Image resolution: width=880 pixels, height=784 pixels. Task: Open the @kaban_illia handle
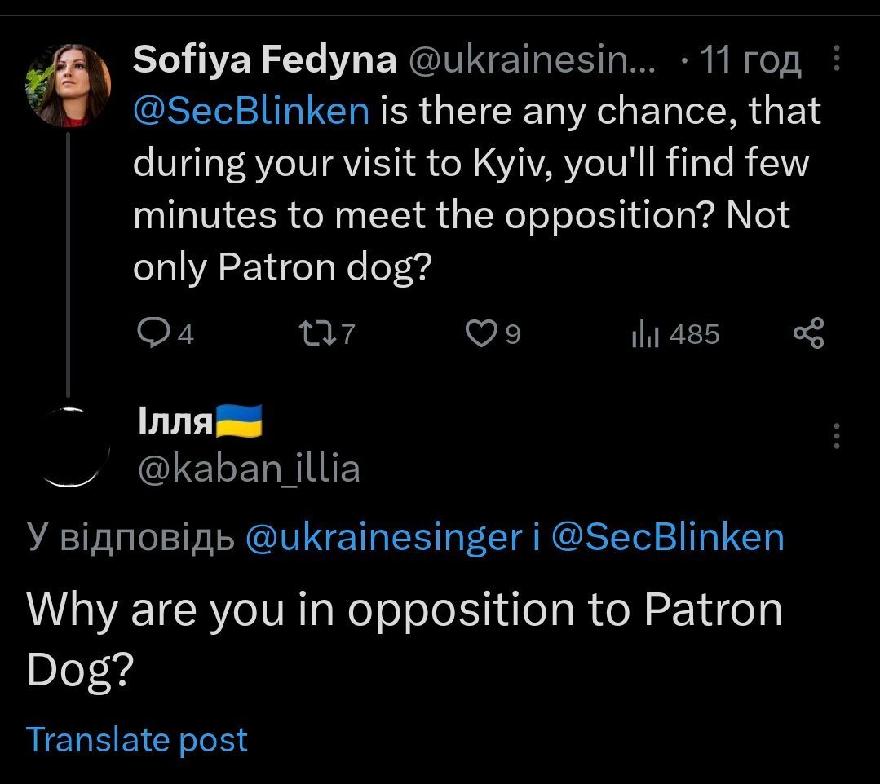(246, 469)
